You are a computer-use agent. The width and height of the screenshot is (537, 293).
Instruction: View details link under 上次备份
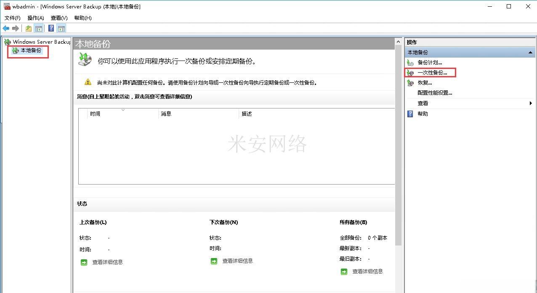(108, 262)
